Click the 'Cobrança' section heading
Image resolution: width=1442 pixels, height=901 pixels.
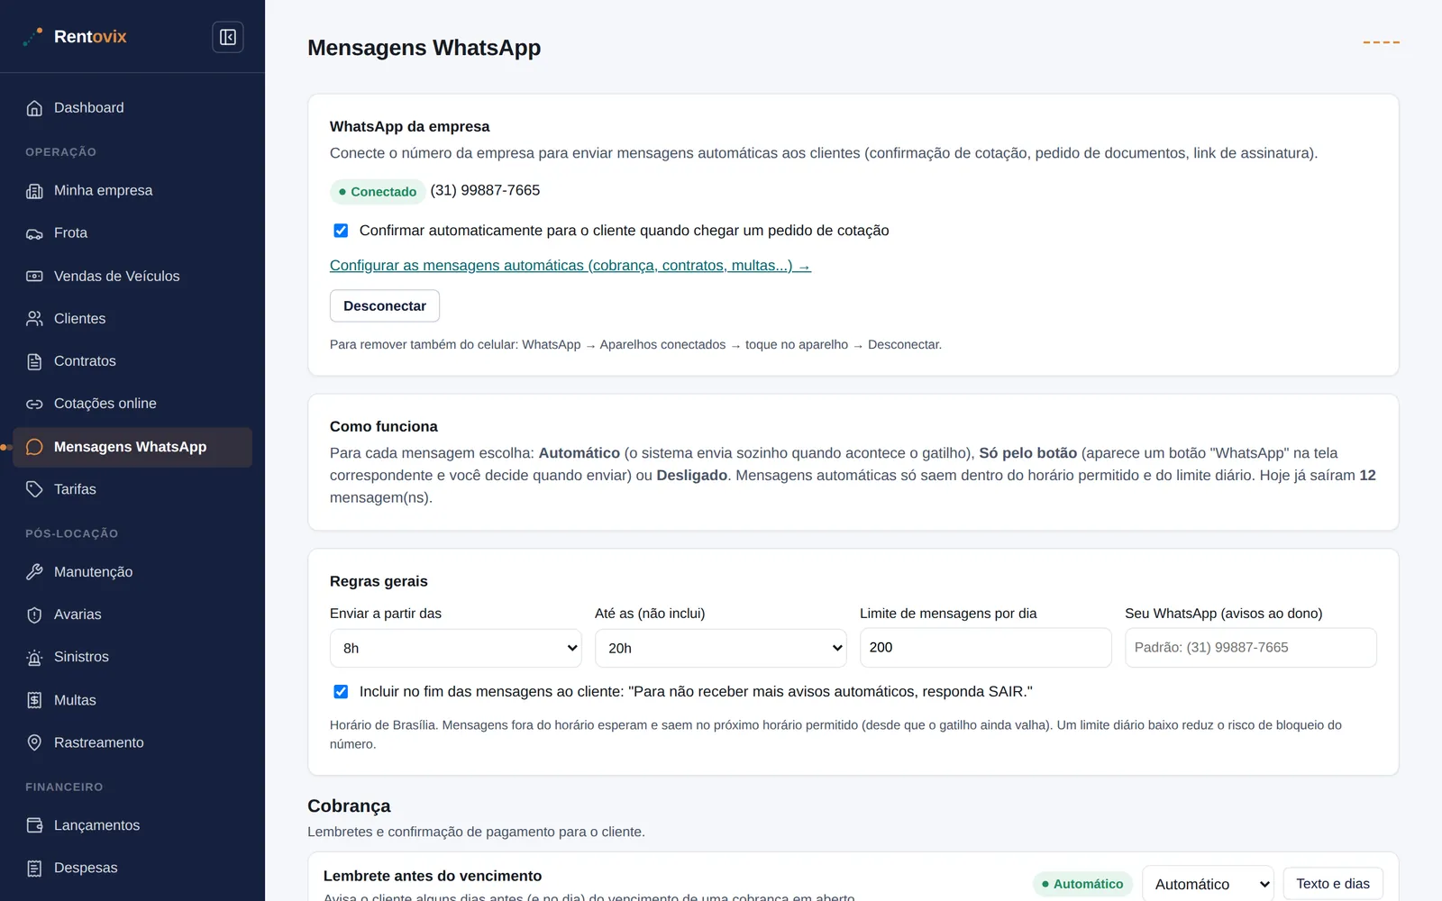tap(349, 805)
